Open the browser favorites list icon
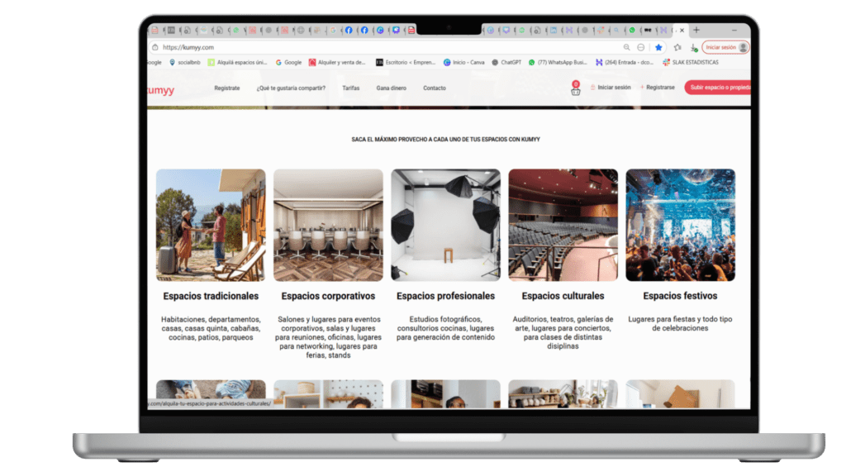This screenshot has width=846, height=476. (677, 47)
